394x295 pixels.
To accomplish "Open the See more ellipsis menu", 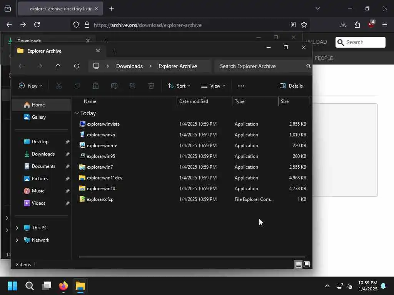I will pyautogui.click(x=241, y=86).
